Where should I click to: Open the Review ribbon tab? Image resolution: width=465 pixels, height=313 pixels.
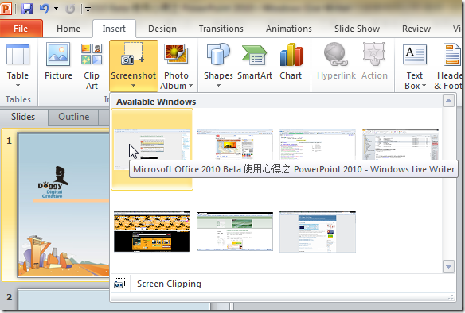point(416,29)
